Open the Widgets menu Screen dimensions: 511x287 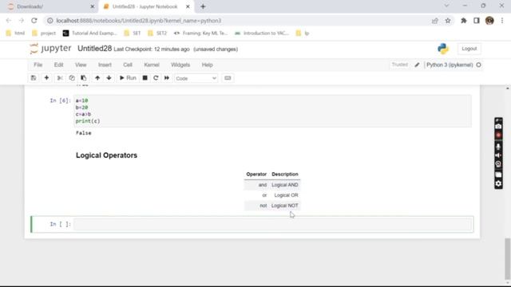click(x=180, y=65)
